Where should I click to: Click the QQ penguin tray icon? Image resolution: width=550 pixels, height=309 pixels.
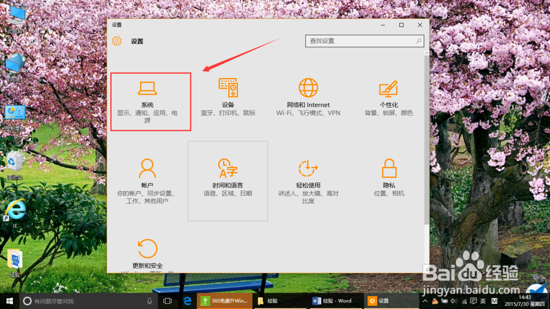[x=435, y=301]
